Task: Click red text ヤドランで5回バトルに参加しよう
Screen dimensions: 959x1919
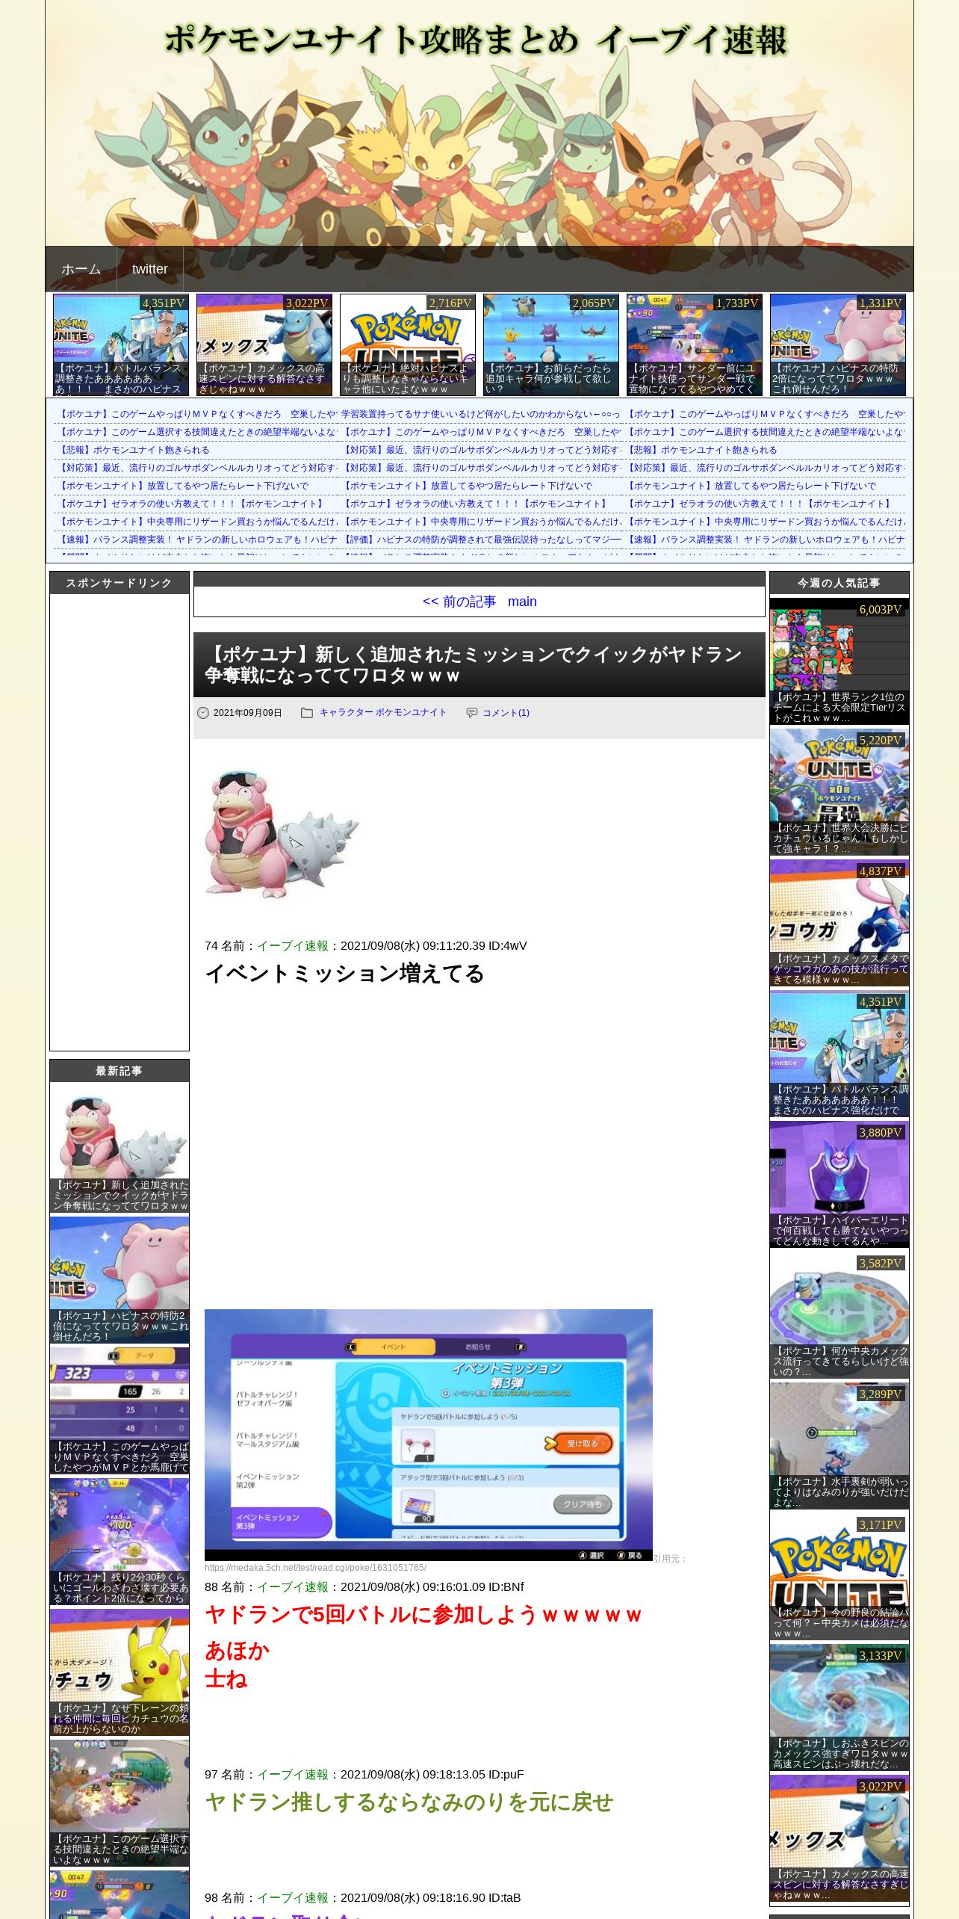Action: pos(423,1615)
